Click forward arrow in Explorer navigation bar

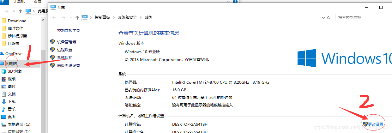[x=6, y=11]
